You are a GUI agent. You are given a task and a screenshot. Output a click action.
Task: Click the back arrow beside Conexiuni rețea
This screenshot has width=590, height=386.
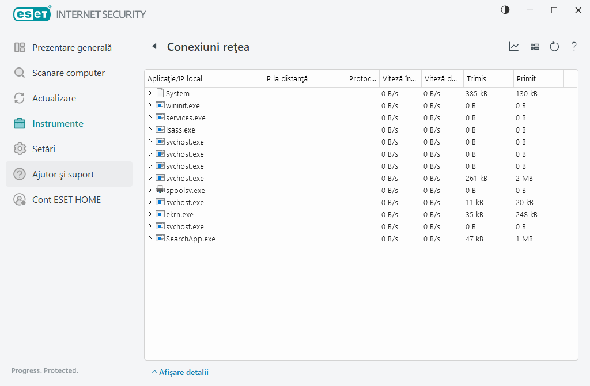coord(154,47)
